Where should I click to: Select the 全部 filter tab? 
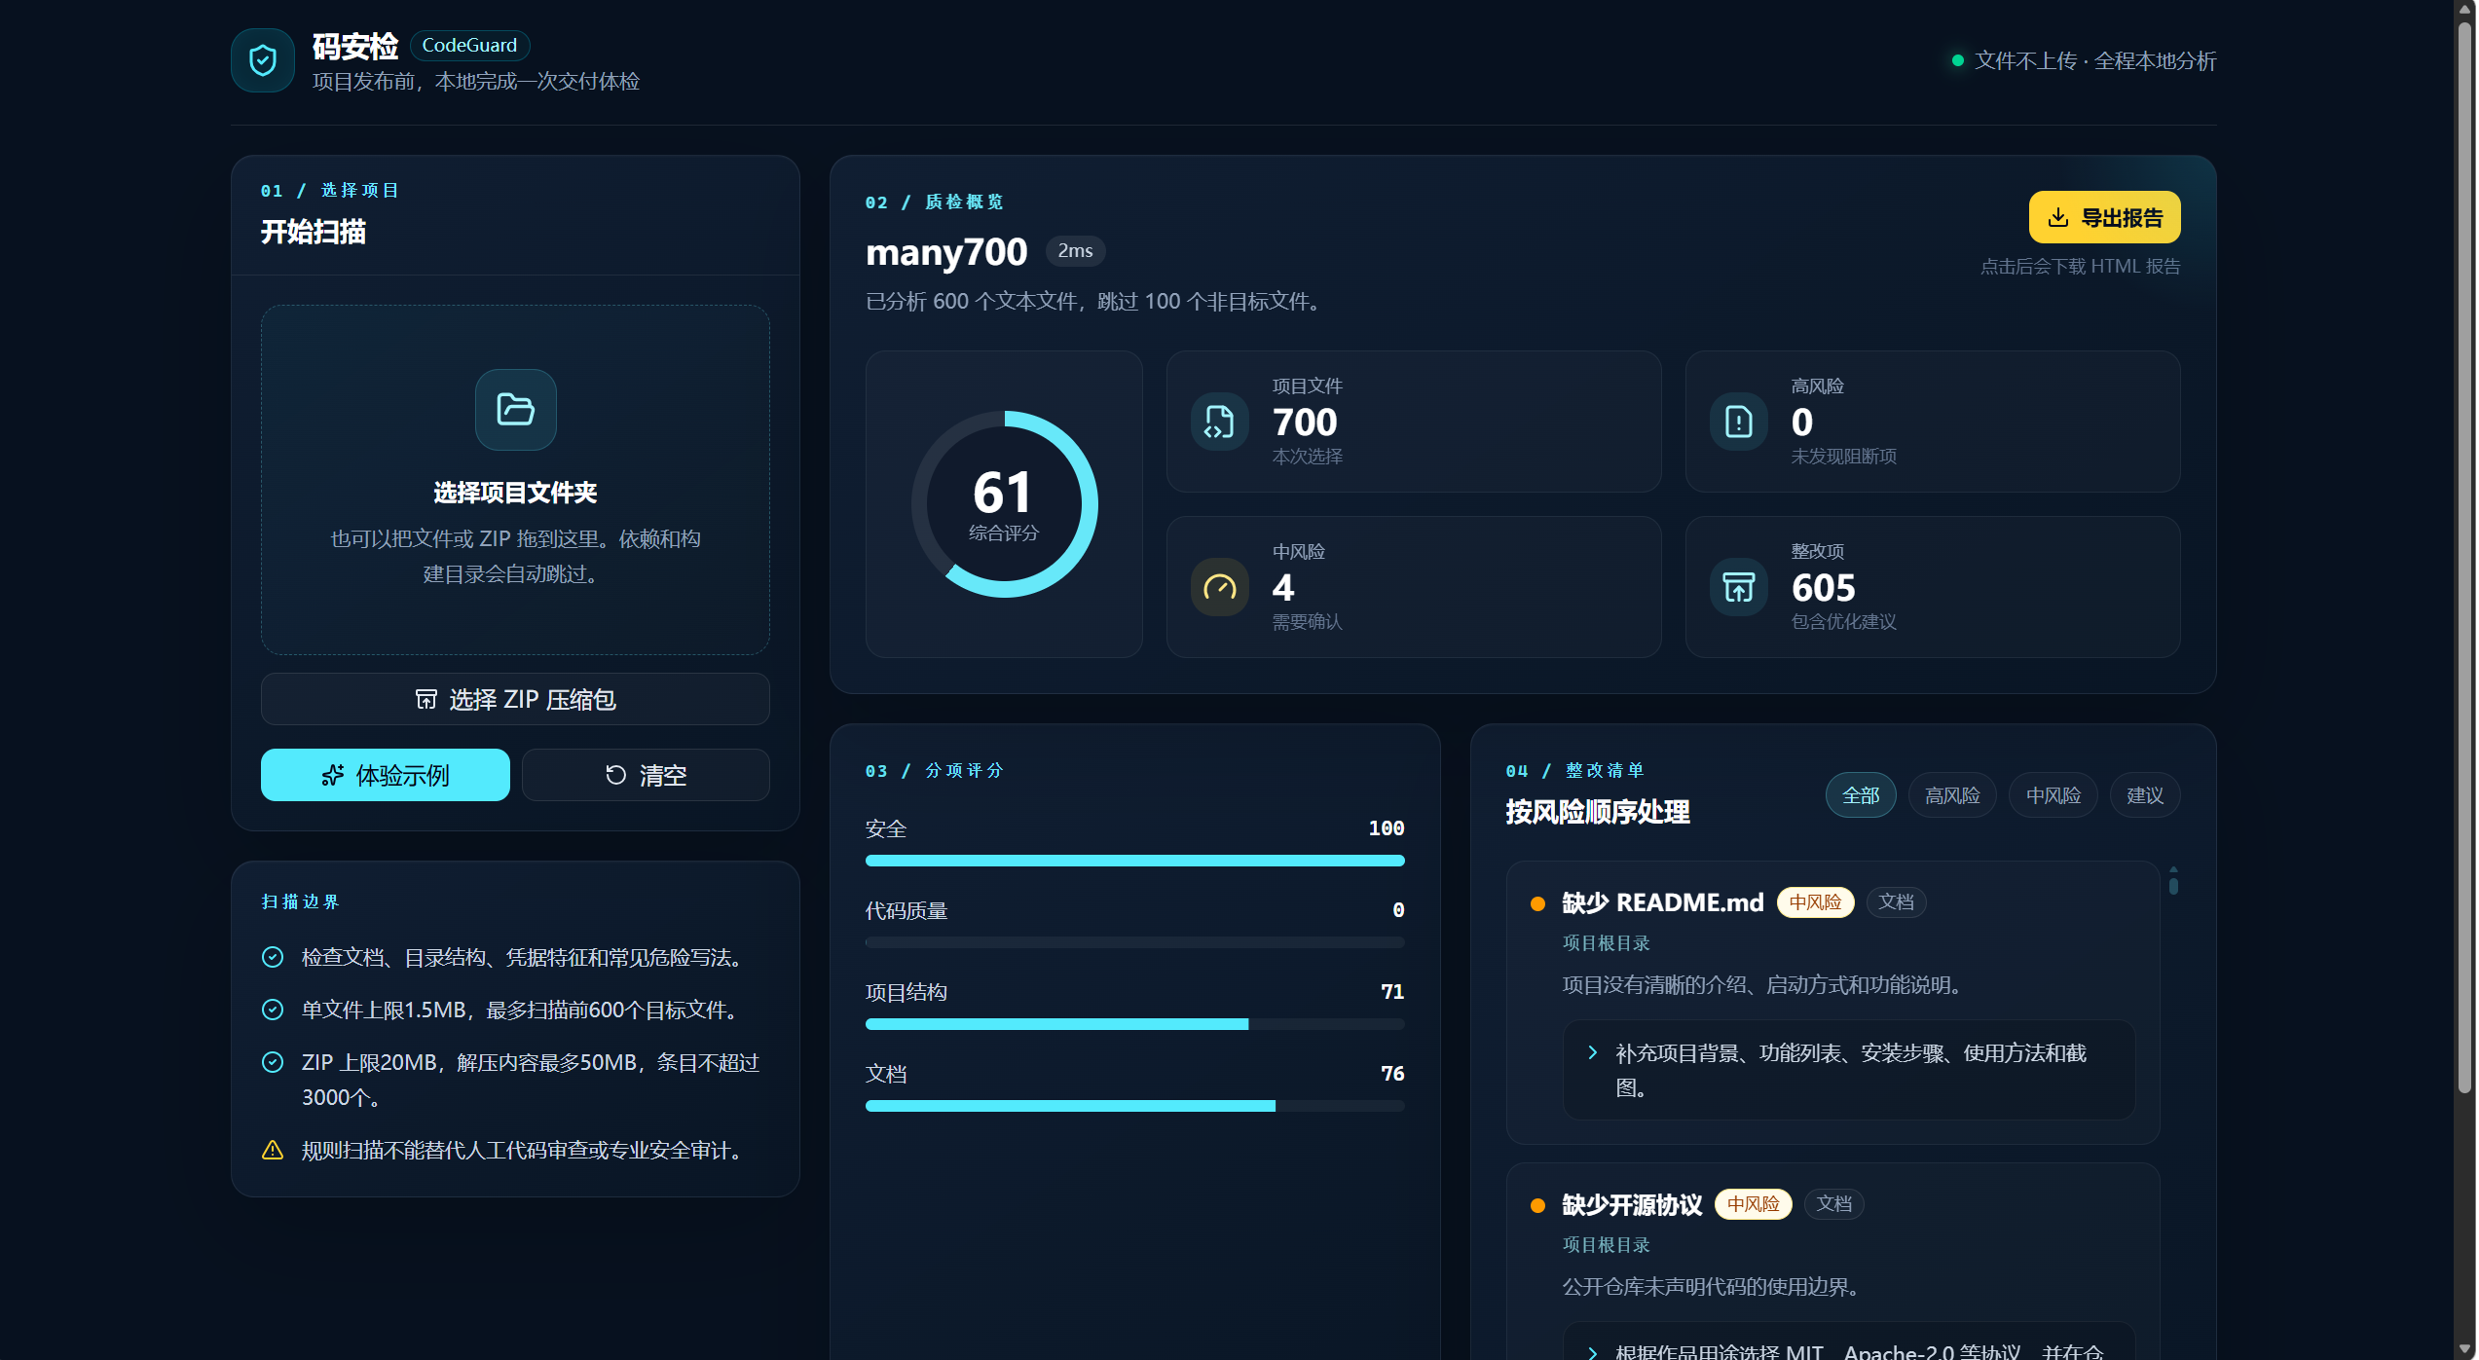point(1860,795)
